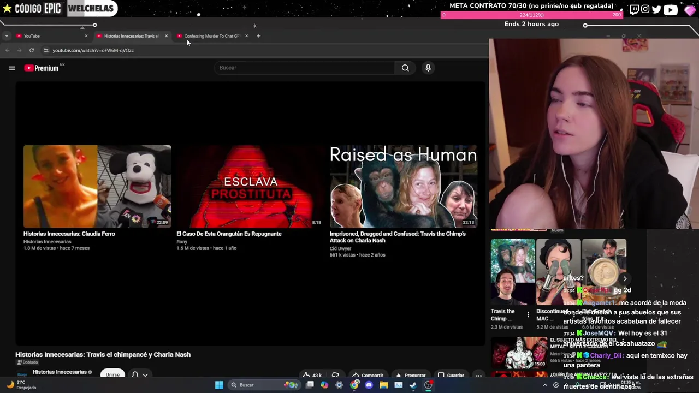Play the Esclava Prostituta orangutan thumbnail

click(251, 186)
